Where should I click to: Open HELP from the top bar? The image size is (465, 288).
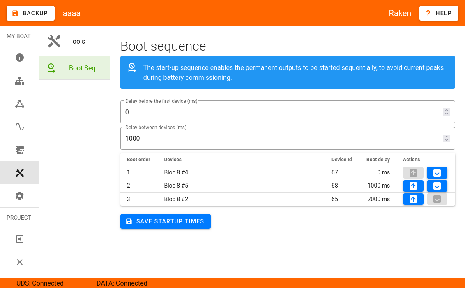point(439,13)
